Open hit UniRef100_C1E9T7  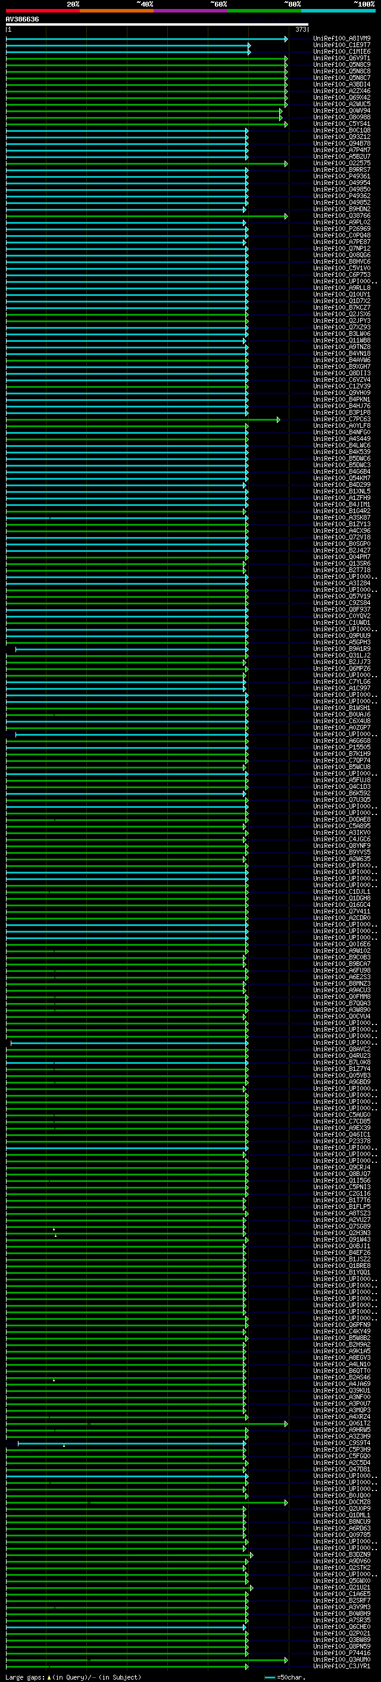tap(342, 45)
